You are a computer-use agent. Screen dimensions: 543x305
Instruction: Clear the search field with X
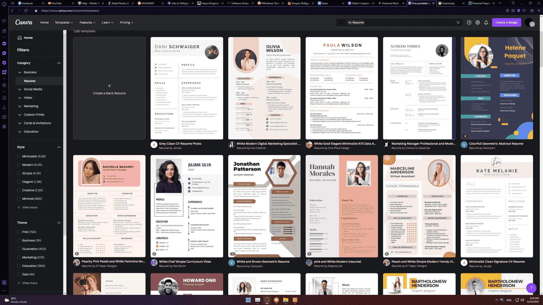(x=458, y=23)
